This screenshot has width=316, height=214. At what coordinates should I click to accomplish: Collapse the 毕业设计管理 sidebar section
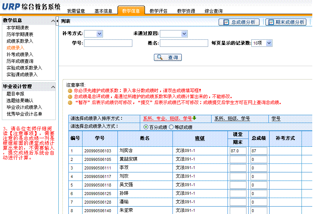(x=52, y=87)
